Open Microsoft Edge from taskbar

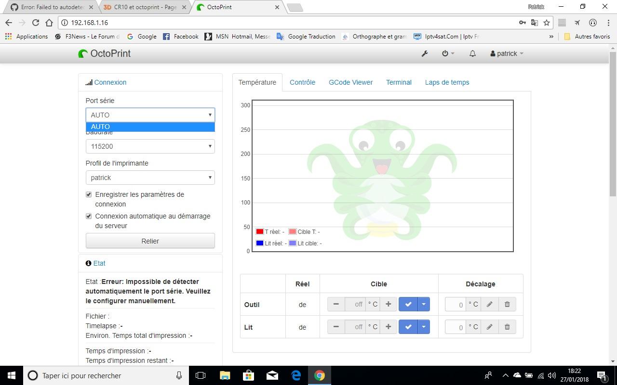pyautogui.click(x=296, y=375)
